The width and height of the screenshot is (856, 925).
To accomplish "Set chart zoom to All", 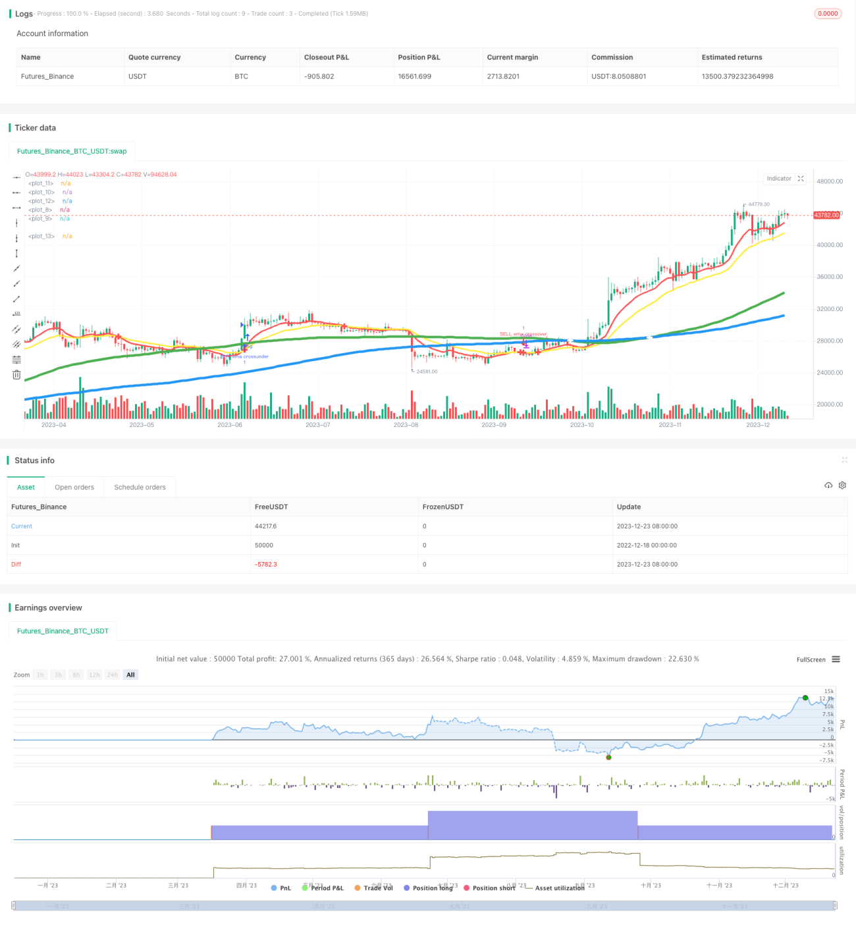I will [x=130, y=675].
